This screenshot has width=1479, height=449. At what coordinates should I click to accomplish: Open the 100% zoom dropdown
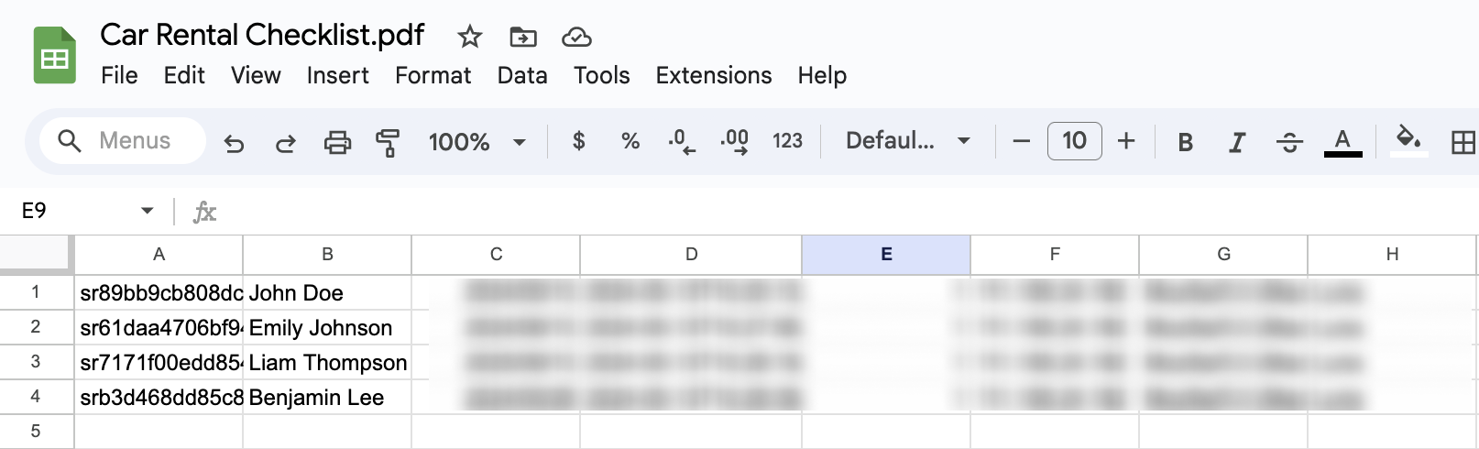tap(477, 142)
